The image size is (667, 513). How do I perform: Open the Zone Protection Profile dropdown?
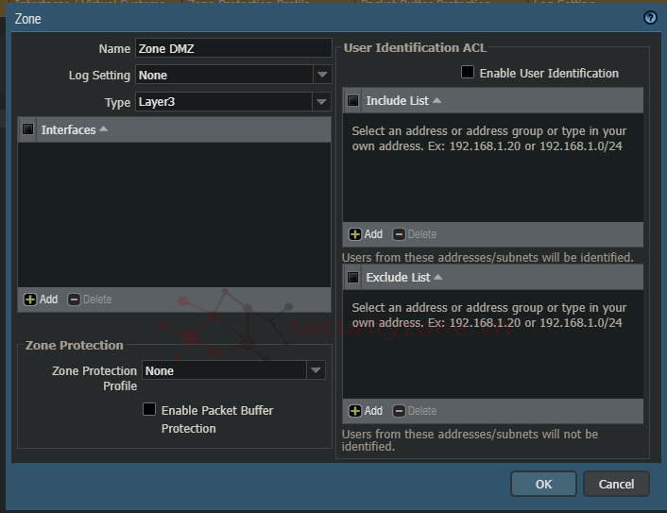(316, 371)
